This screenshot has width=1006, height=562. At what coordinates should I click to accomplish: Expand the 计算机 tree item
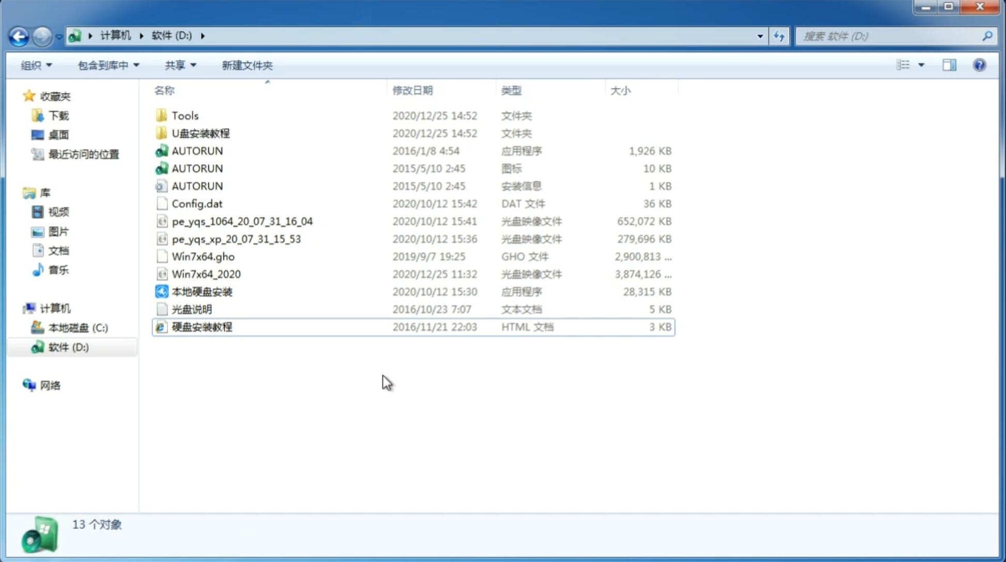pyautogui.click(x=18, y=307)
